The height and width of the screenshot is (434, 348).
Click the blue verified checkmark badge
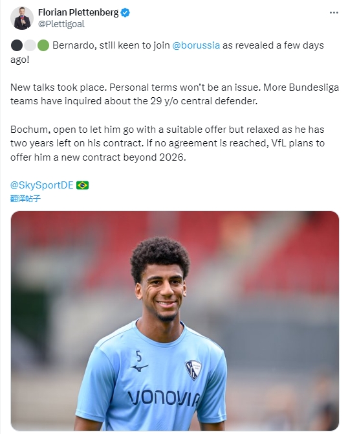tap(125, 12)
